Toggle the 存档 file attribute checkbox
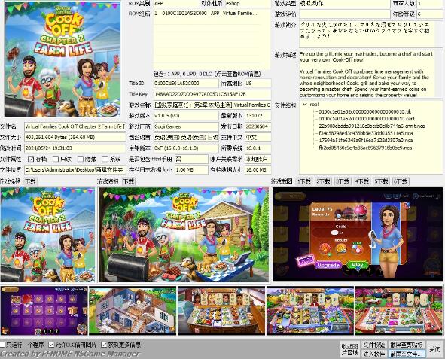This screenshot has height=359, width=445. click(x=31, y=159)
